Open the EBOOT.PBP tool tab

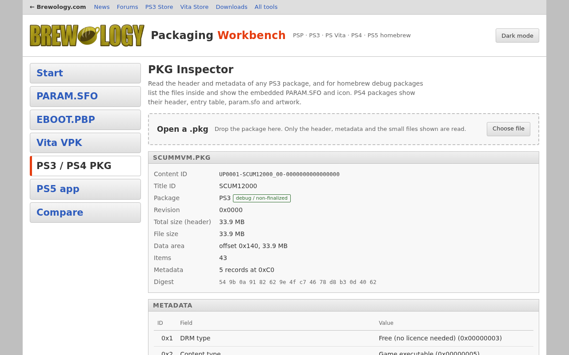pyautogui.click(x=85, y=120)
